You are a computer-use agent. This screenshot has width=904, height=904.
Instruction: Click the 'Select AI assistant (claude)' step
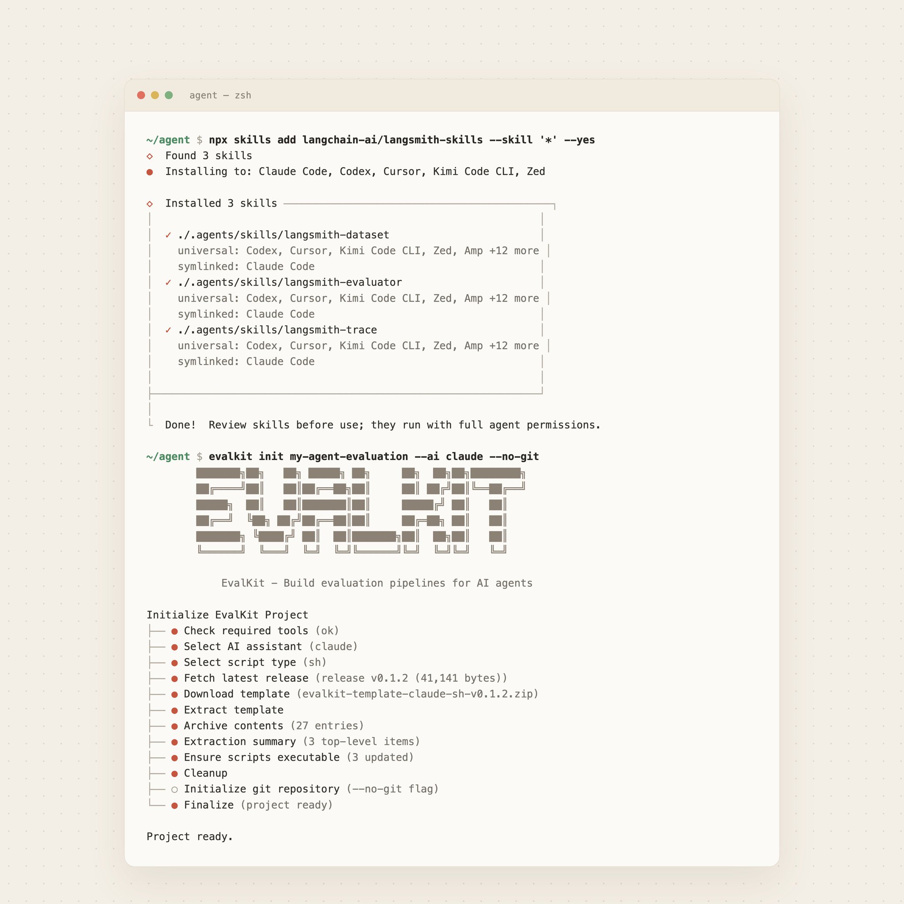tap(271, 647)
